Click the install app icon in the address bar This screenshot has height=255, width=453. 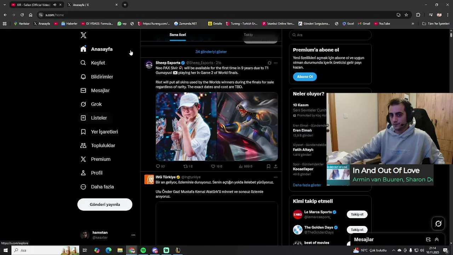(398, 15)
